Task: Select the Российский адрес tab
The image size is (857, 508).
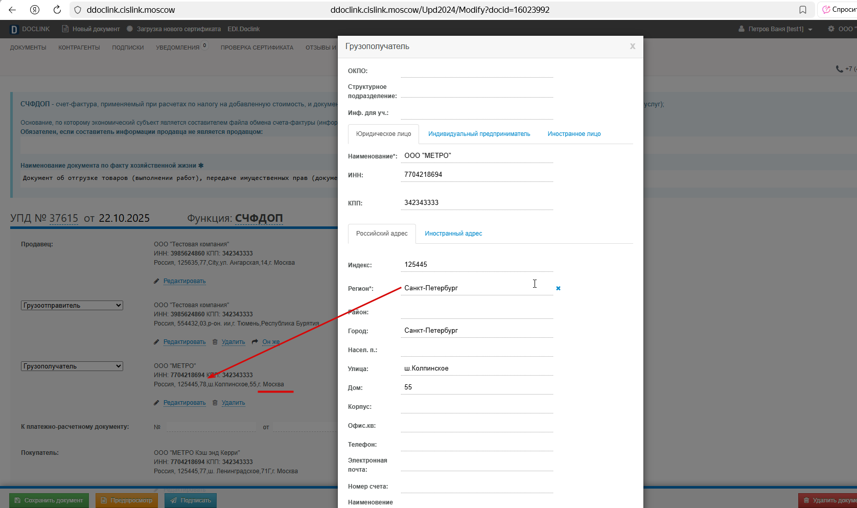Action: [382, 234]
